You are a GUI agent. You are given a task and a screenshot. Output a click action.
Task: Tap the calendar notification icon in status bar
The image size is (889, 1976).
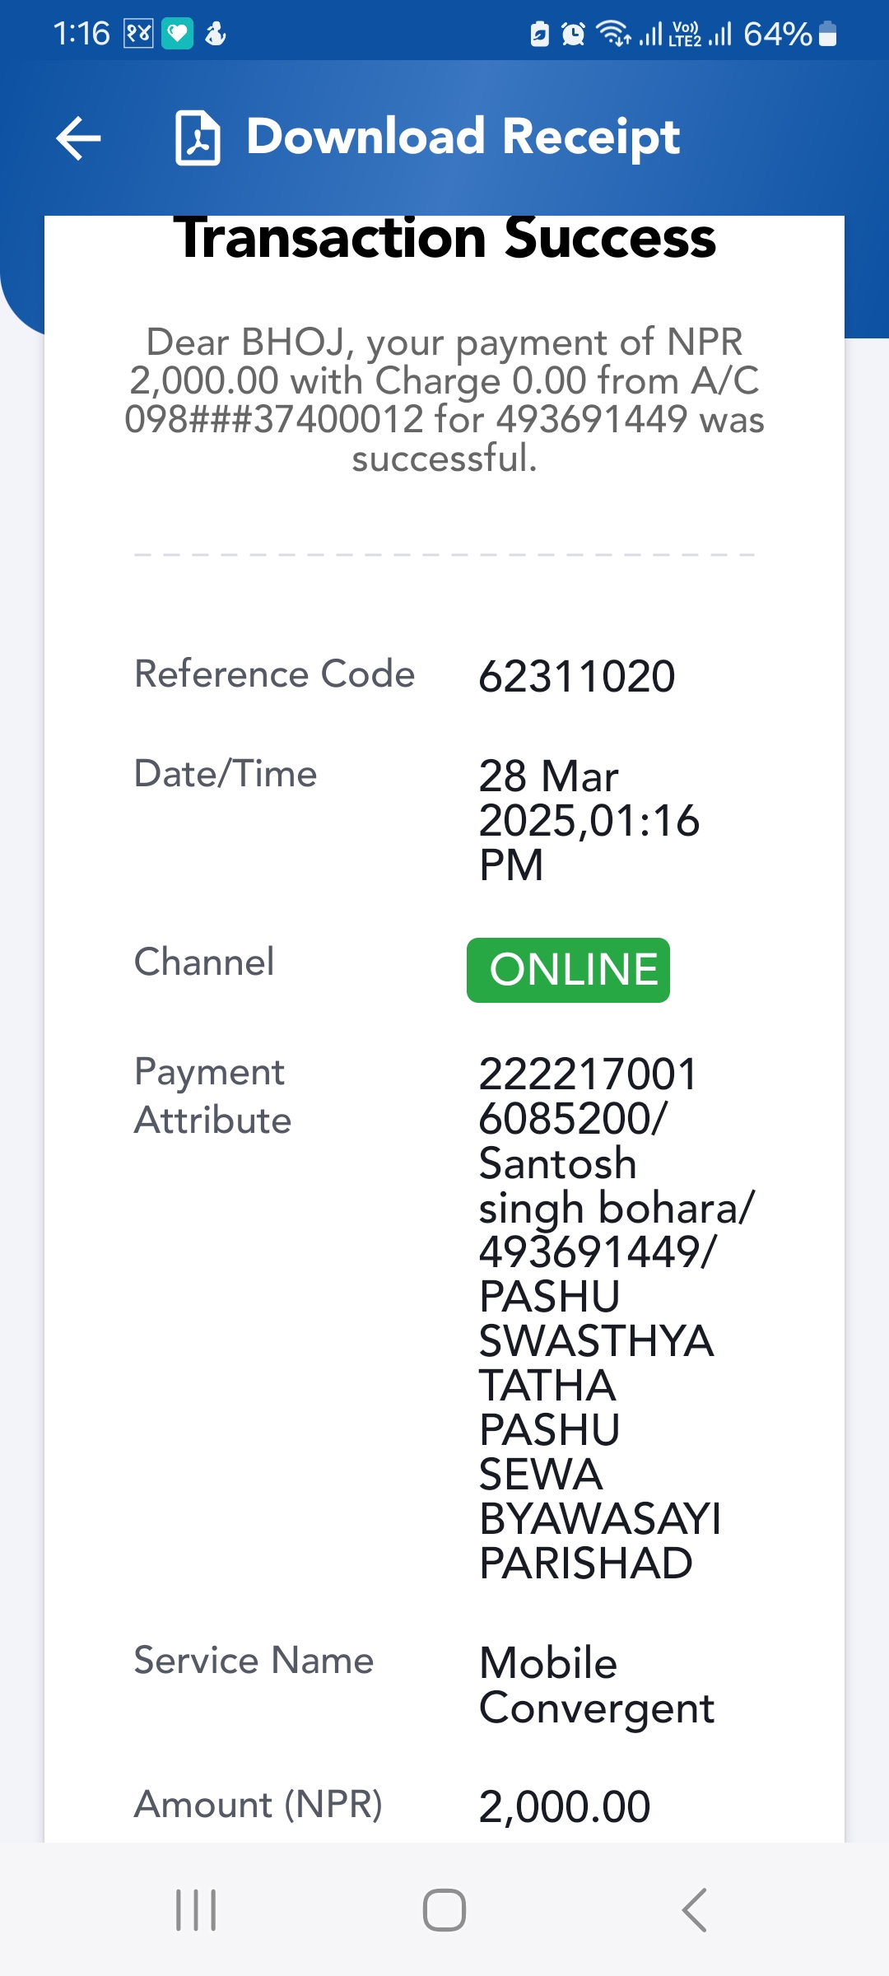click(138, 34)
